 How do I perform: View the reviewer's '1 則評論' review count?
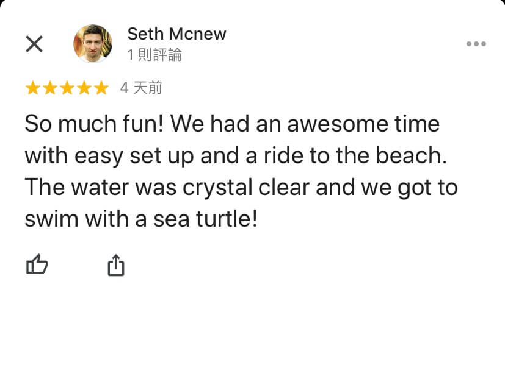[154, 55]
